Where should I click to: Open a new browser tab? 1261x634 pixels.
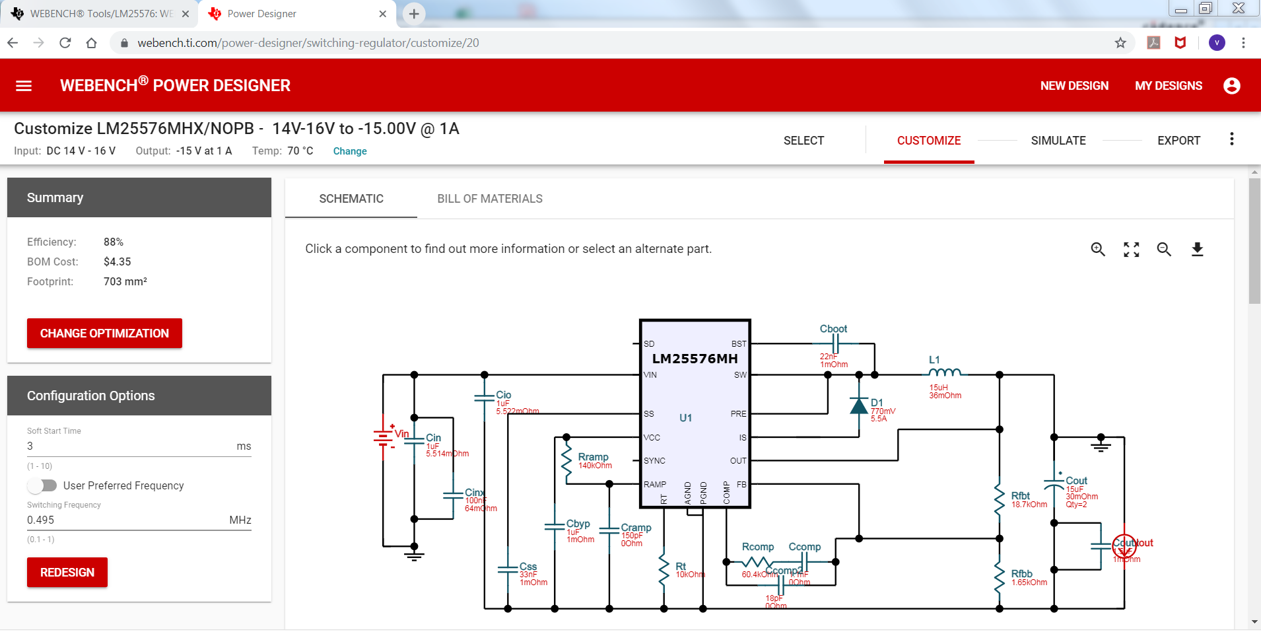[414, 14]
